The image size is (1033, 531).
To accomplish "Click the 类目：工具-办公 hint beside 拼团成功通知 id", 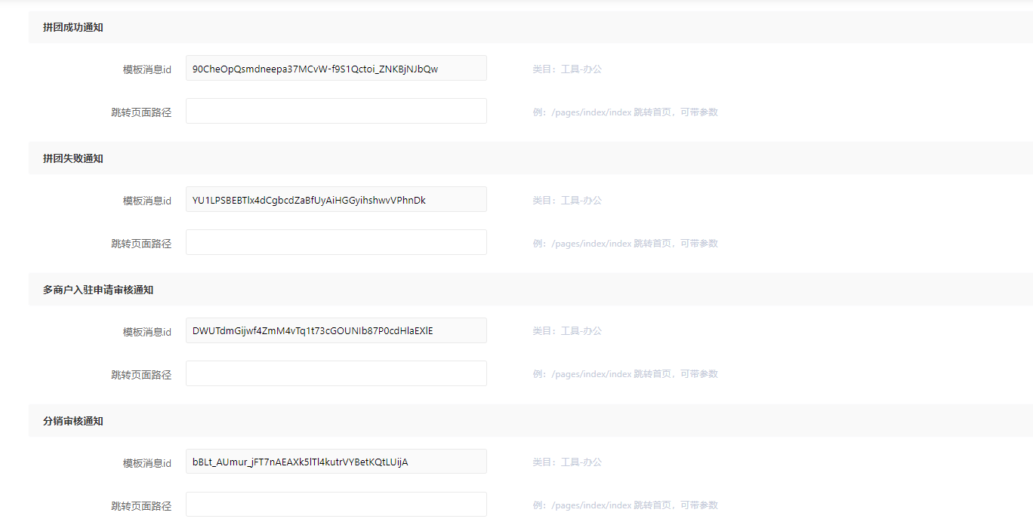I will [567, 69].
